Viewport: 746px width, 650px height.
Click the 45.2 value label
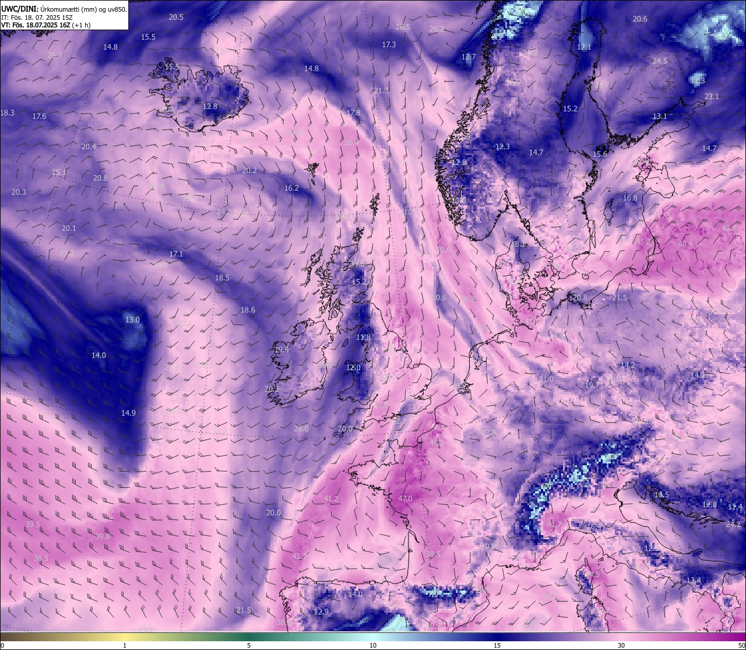point(644,241)
